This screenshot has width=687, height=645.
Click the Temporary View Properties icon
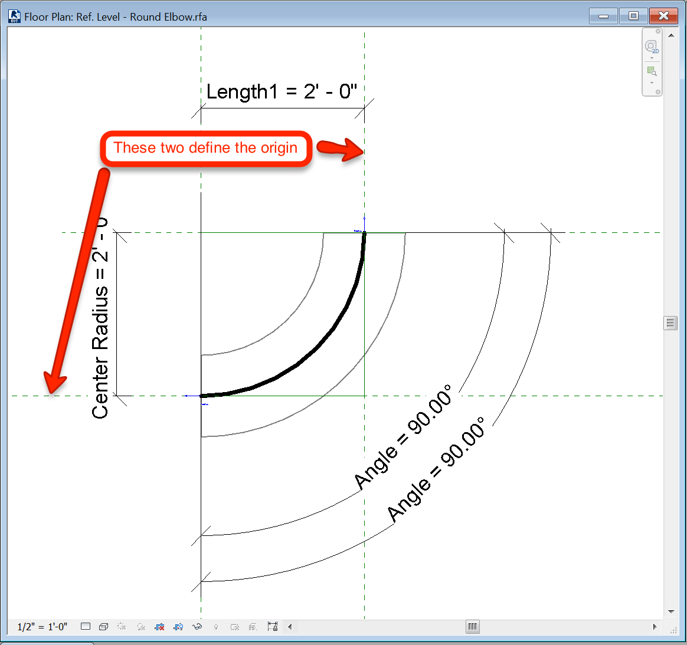click(234, 626)
